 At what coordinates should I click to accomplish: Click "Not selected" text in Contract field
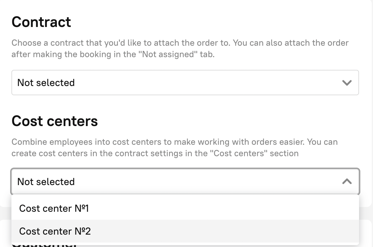46,83
